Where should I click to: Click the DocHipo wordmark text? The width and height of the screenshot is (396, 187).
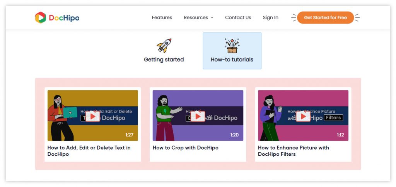click(x=64, y=18)
